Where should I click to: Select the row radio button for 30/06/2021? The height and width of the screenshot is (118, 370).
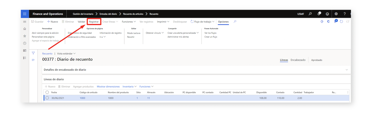point(47,98)
